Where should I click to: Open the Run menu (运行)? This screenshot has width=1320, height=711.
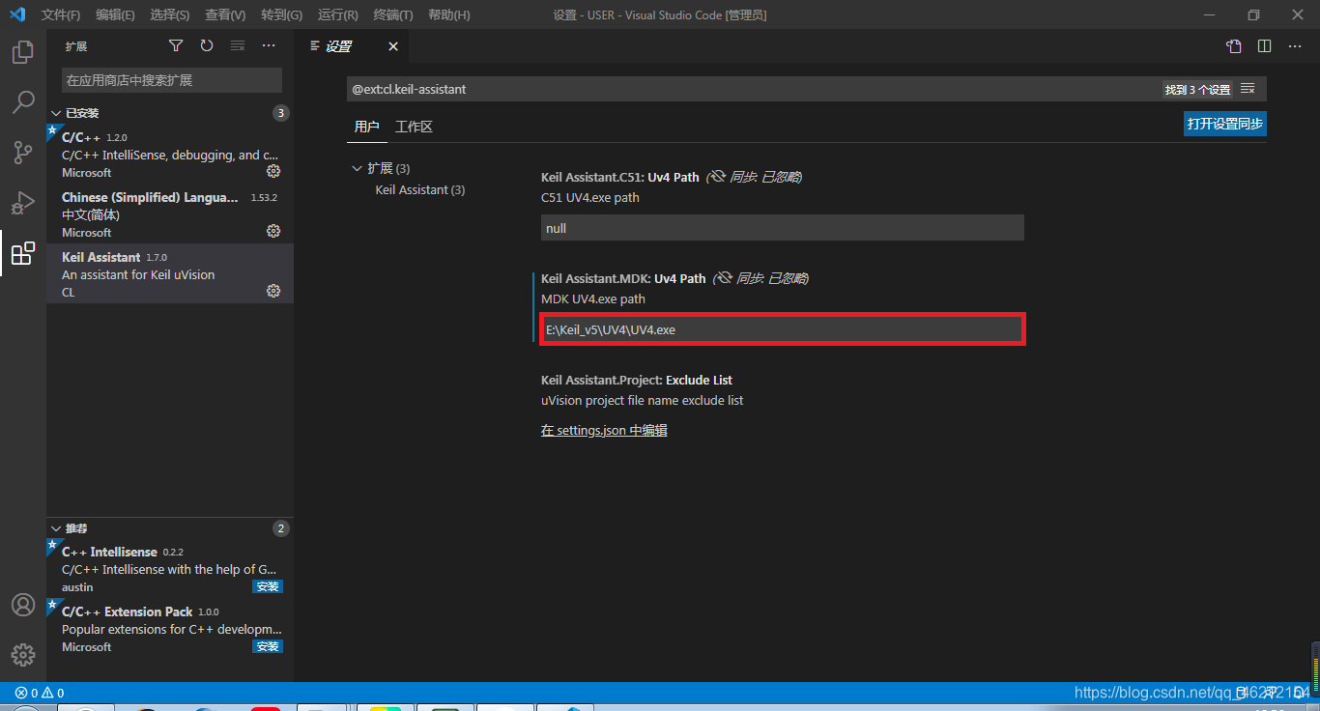(x=337, y=15)
